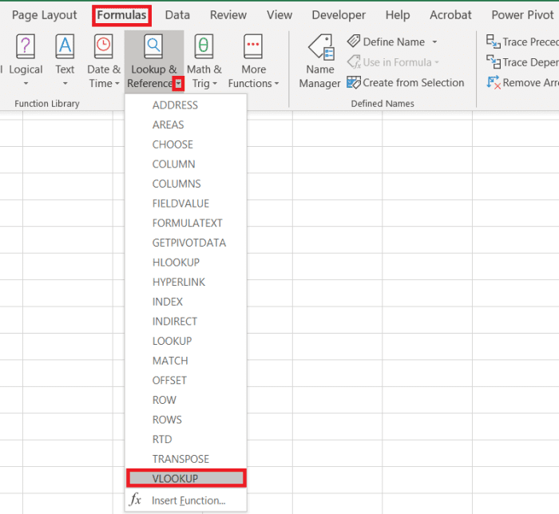Collapse the Lookup & Reference dropdown arrow
The image size is (559, 514).
(x=178, y=84)
